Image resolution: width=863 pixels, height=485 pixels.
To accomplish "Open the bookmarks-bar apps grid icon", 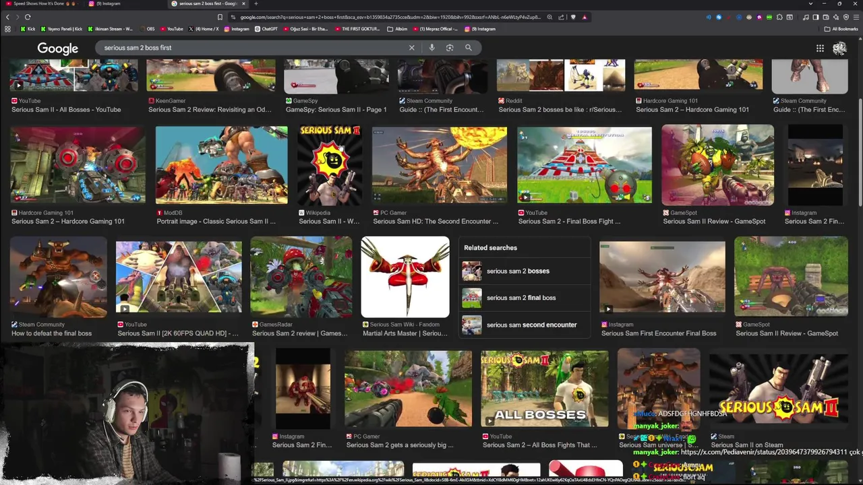I will (7, 29).
